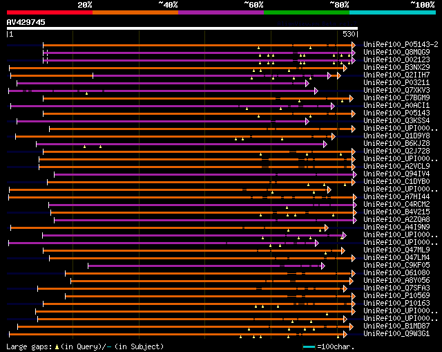442x352 pixels.
Task: Select the green ~80% identity legend segment
Action: 307,12
